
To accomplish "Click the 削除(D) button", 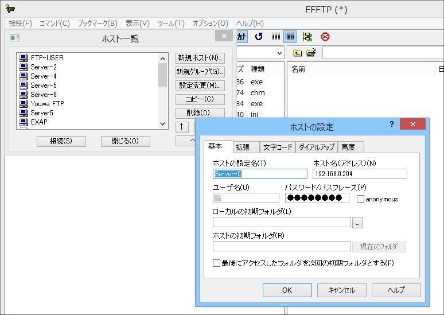I will point(200,112).
